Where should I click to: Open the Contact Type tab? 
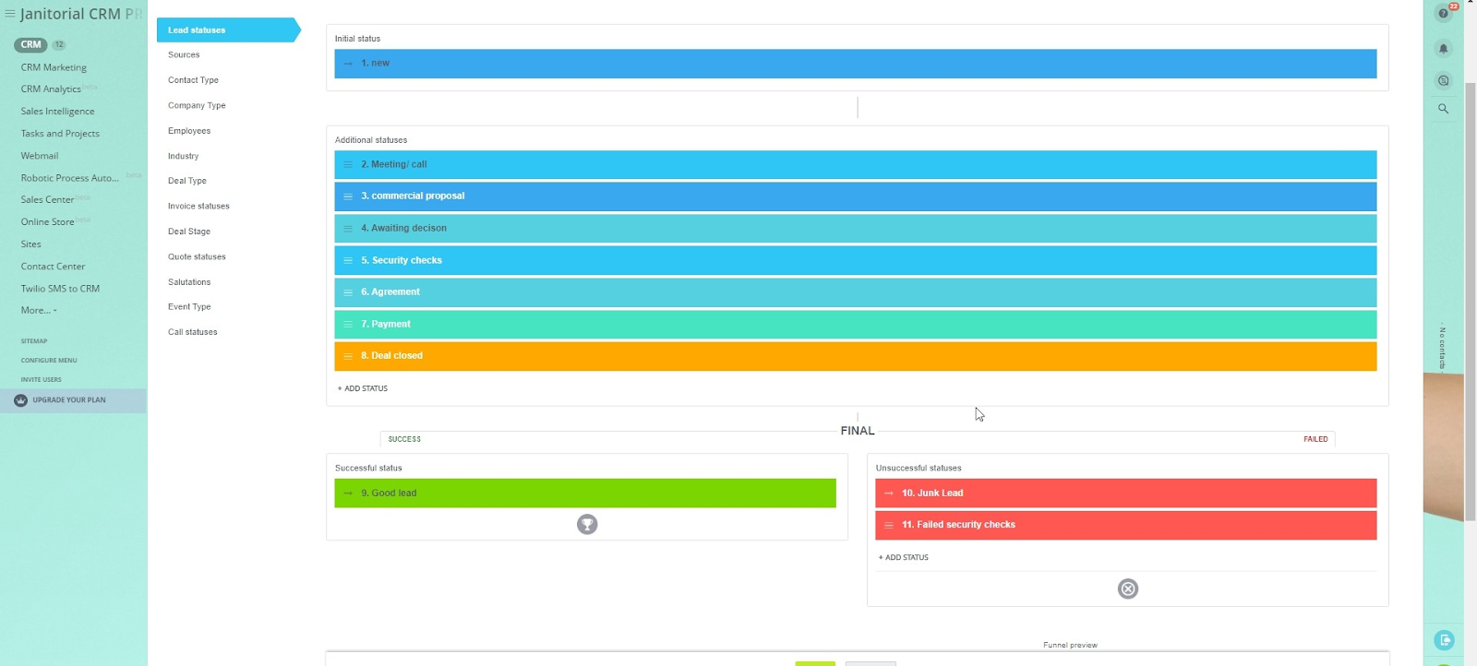pyautogui.click(x=193, y=80)
